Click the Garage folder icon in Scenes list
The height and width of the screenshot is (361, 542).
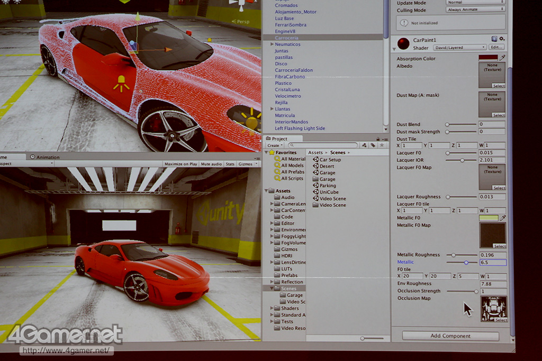[x=315, y=179]
